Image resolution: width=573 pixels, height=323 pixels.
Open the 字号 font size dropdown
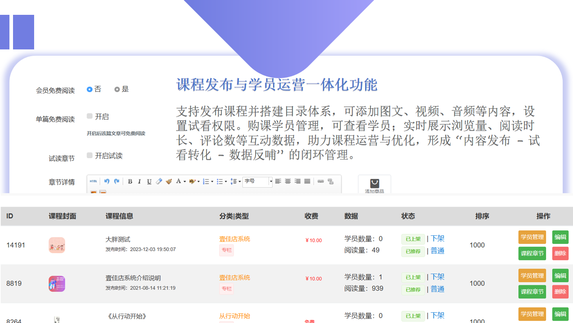257,181
